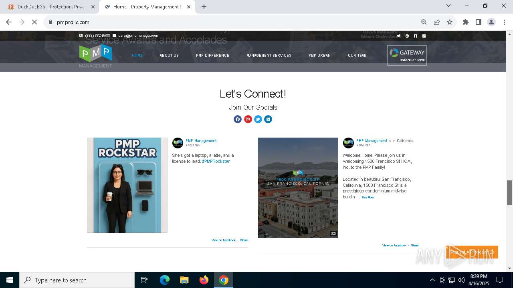
Task: Click the Windows taskbar search box
Action: 77,280
